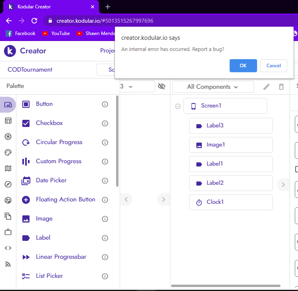
Task: Click the delete trash can icon
Action: (281, 87)
